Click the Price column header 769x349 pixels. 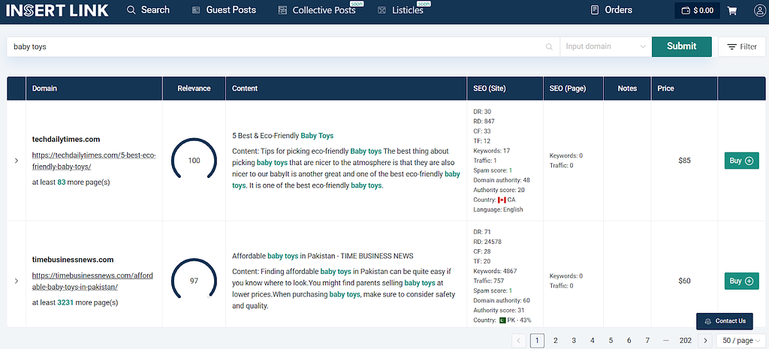tap(684, 89)
